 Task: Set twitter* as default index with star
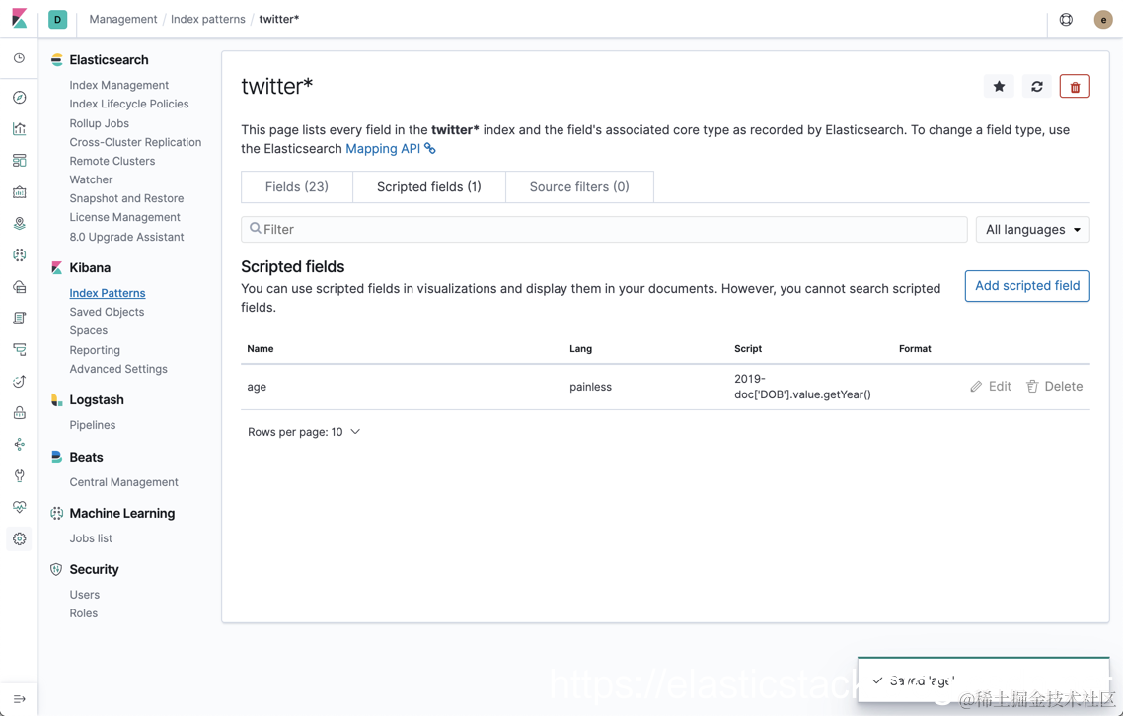tap(999, 87)
